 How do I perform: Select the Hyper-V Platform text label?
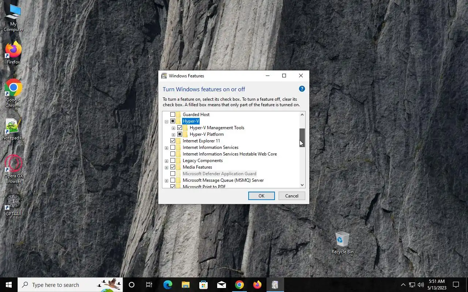207,134
